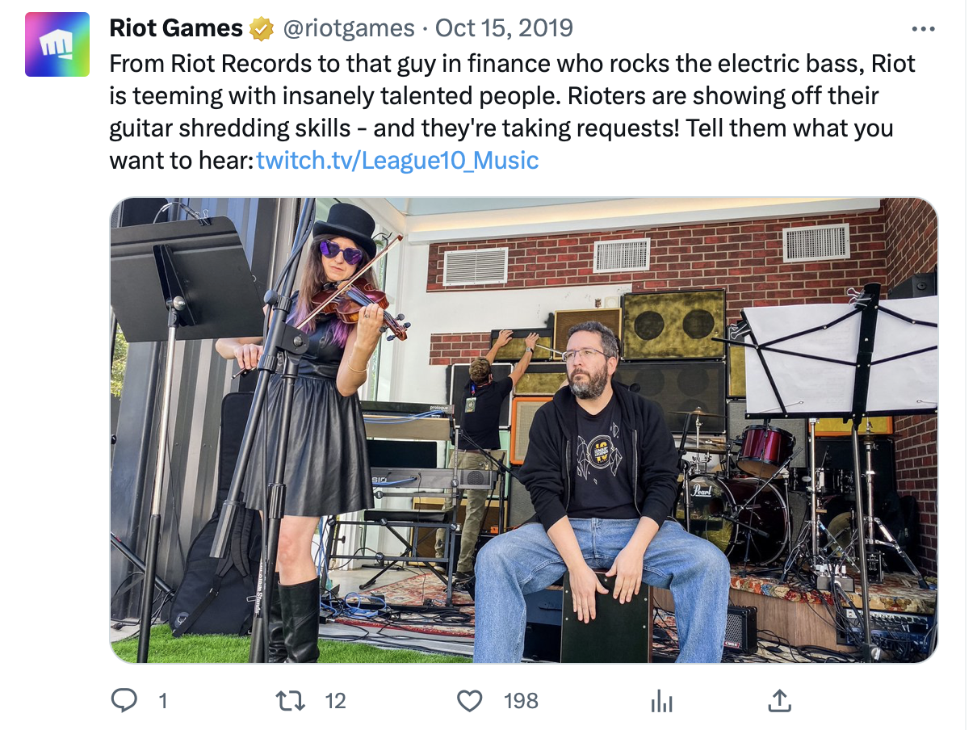Image resolution: width=977 pixels, height=730 pixels.
Task: Toggle the retweet arrows icon
Action: point(291,700)
